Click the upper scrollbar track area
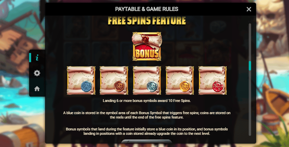Viewport: 289px width, 147px height. tap(250, 42)
